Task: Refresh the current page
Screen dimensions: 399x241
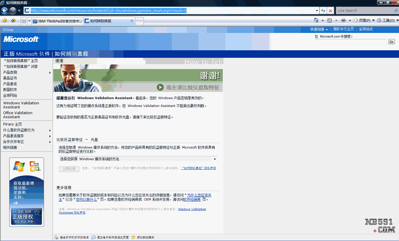Action: click(x=323, y=11)
